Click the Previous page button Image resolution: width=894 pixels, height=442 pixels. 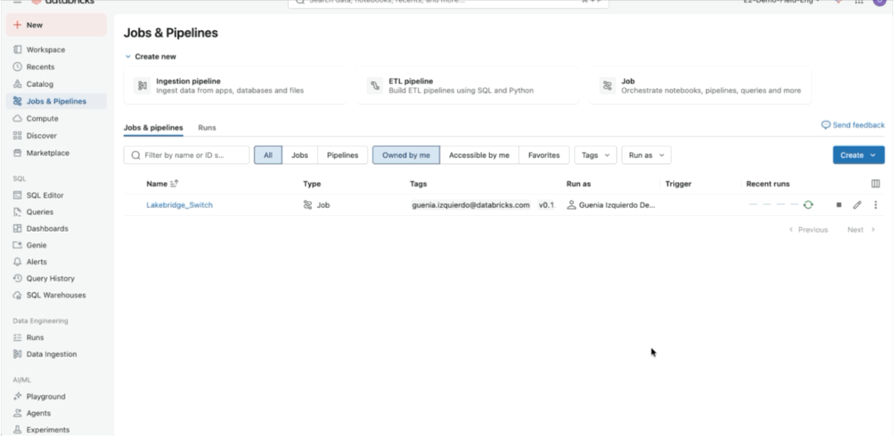click(808, 230)
